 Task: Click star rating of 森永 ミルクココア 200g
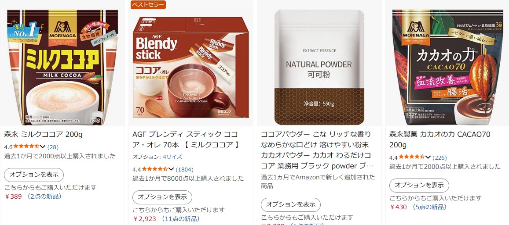[x=26, y=146]
